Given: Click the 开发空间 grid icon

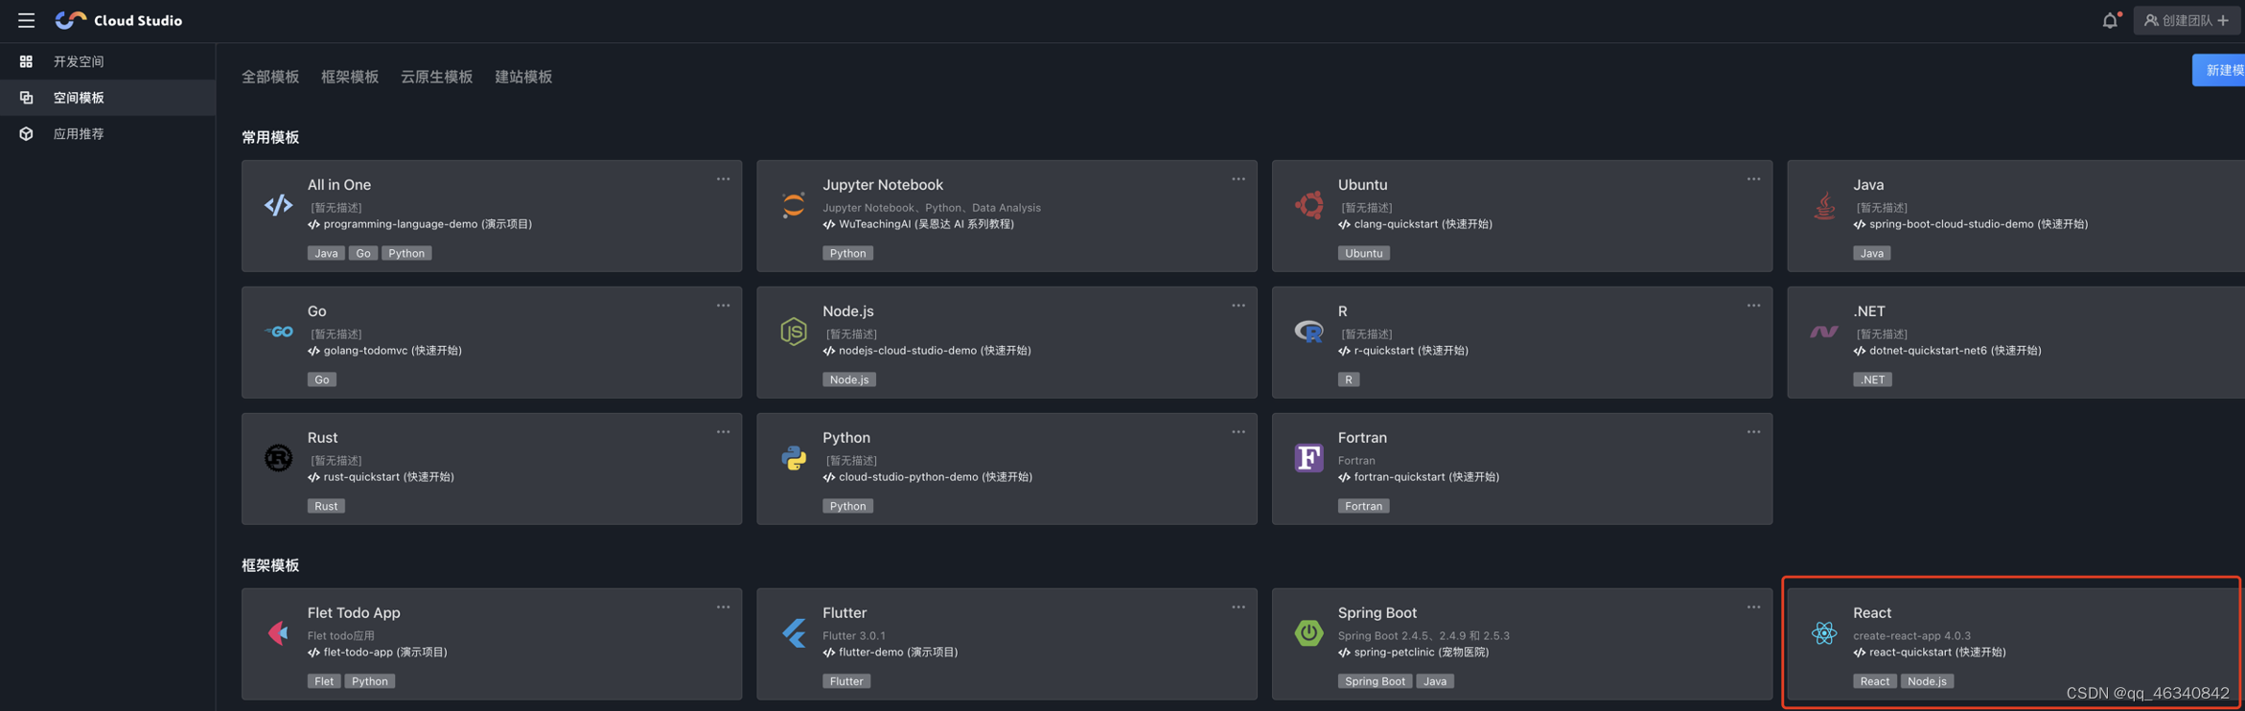Looking at the screenshot, I should click(26, 61).
